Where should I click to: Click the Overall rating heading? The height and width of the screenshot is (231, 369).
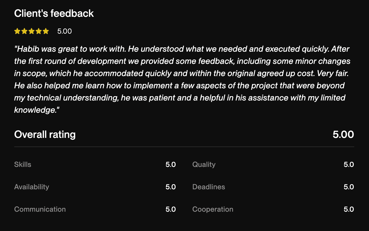click(x=45, y=135)
